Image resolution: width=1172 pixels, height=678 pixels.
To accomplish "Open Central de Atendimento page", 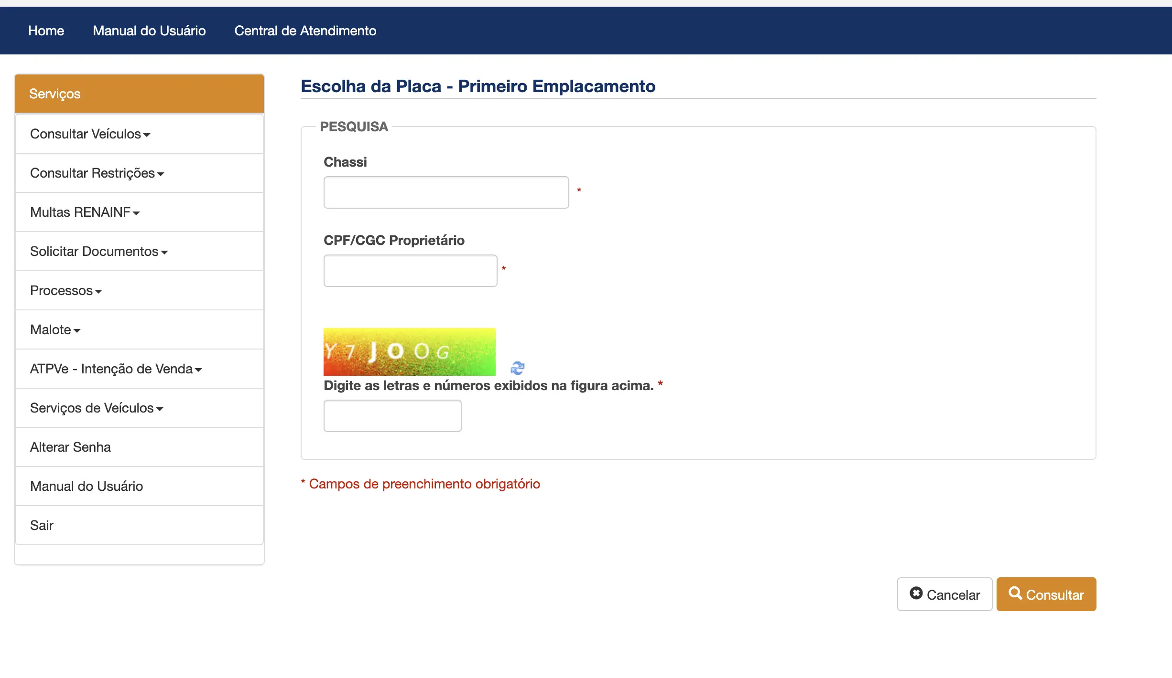I will pos(305,31).
